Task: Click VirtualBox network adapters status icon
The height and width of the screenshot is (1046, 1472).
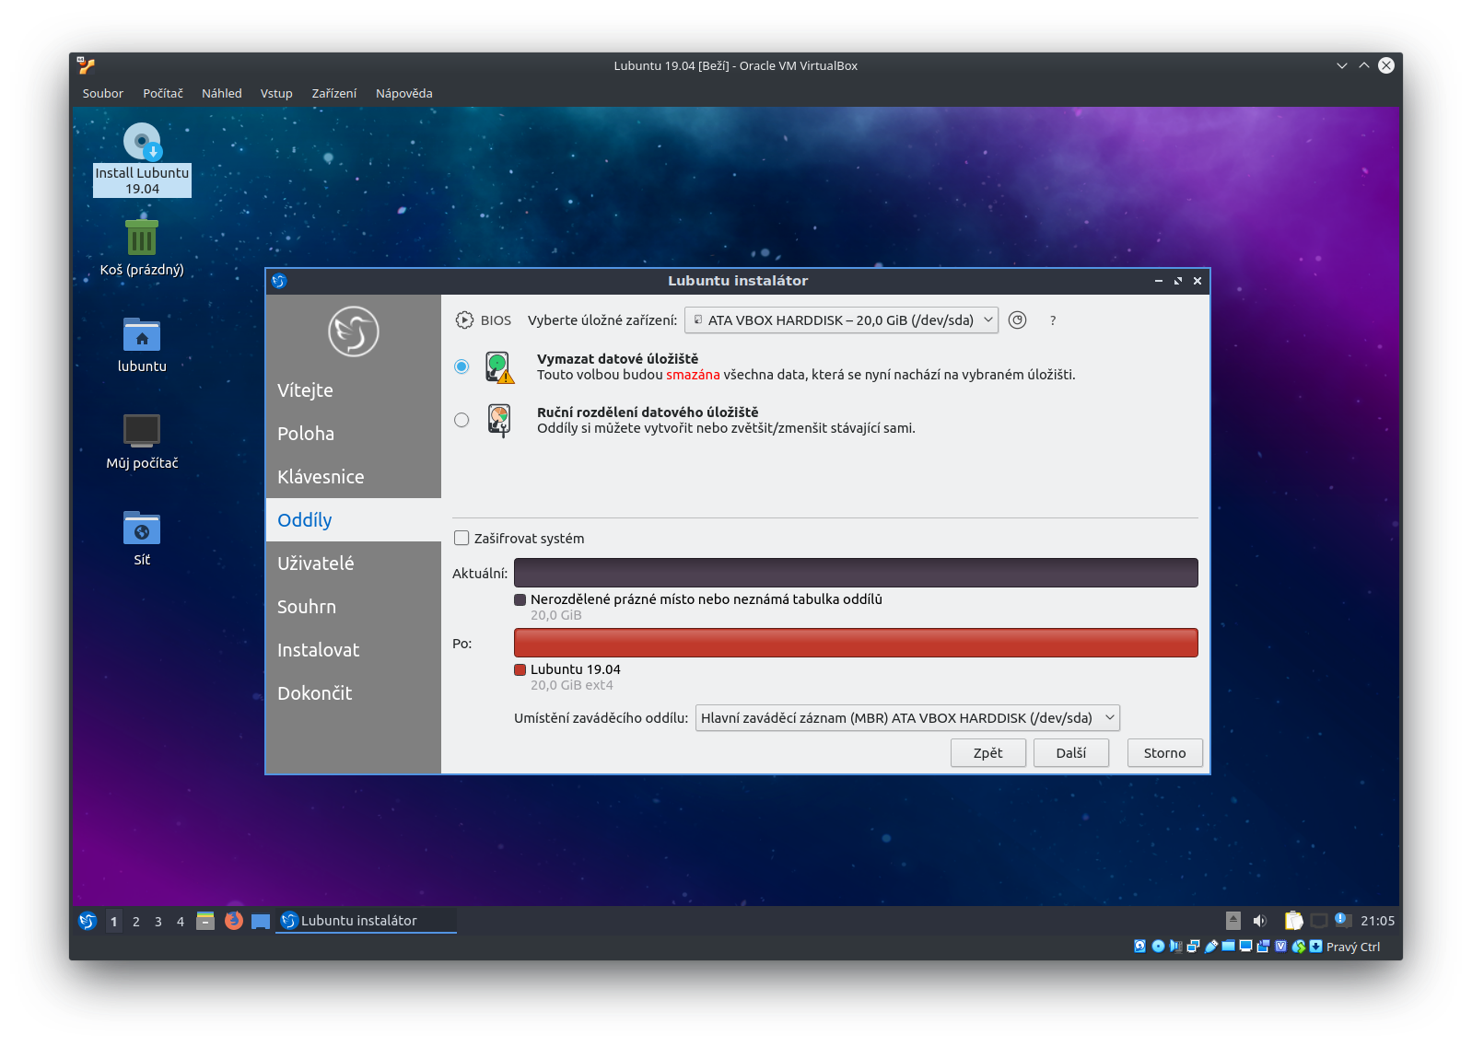Action: pyautogui.click(x=1193, y=946)
